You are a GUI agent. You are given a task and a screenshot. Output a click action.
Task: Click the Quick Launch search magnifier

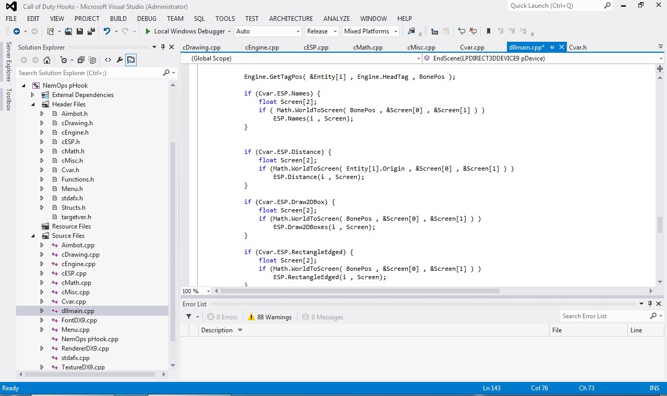pos(607,5)
